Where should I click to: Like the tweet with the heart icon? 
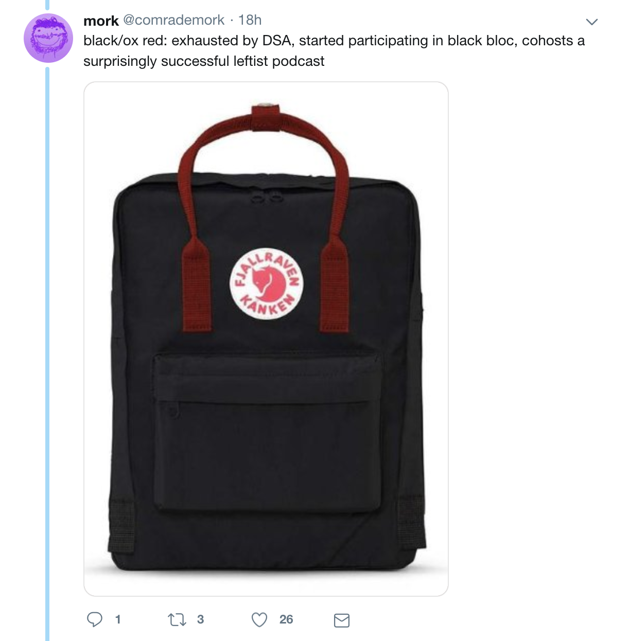tap(259, 620)
